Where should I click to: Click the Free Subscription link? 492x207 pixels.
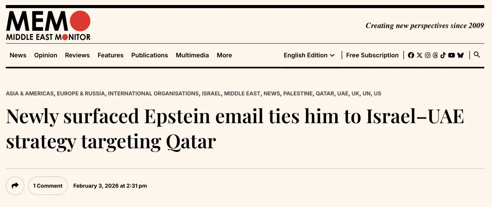[372, 55]
